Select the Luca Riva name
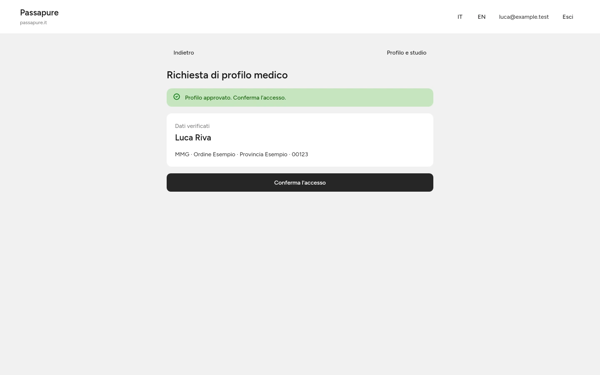This screenshot has width=600, height=375. pos(193,137)
